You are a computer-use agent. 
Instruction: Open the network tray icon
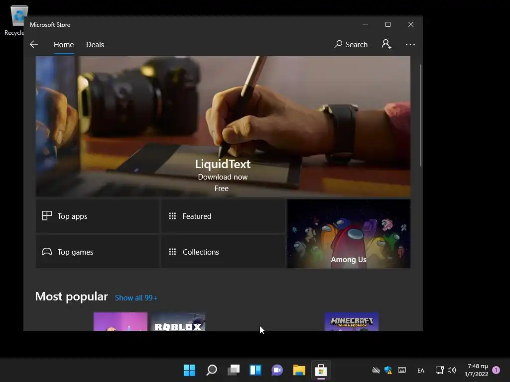tap(439, 370)
